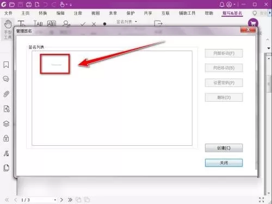Switch to the 注释 tab

click(x=78, y=13)
